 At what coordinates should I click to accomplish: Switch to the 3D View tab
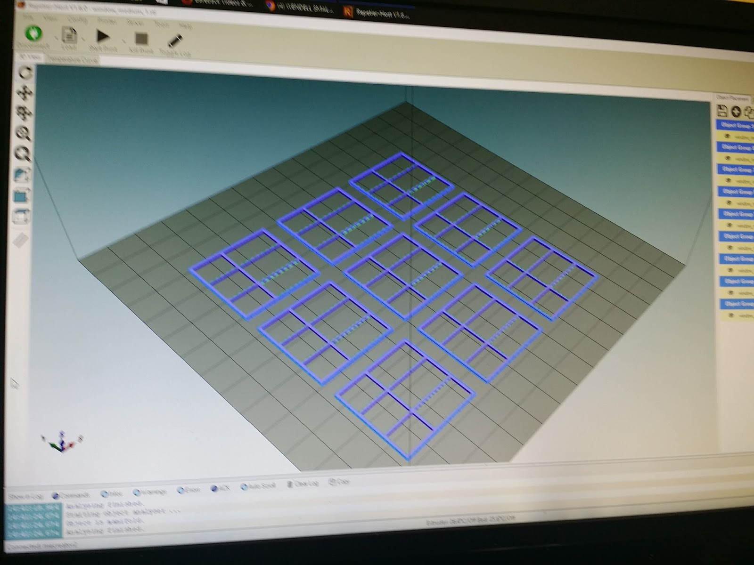point(30,57)
